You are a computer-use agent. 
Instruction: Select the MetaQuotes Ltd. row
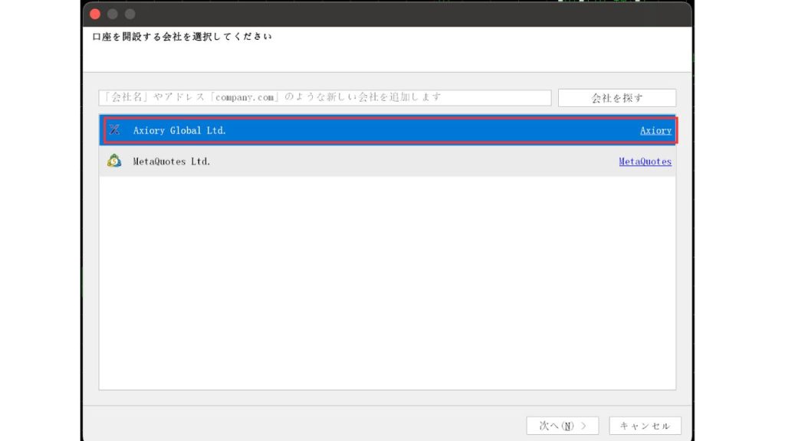point(383,162)
